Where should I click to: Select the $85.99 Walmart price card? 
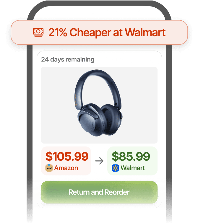(132, 161)
